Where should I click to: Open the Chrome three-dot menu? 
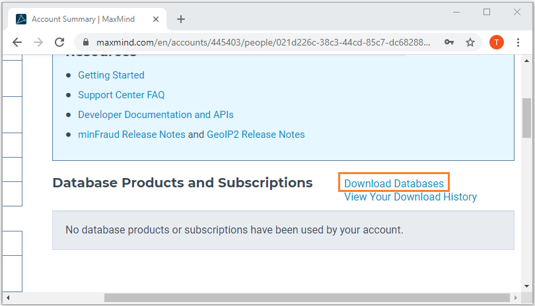point(518,42)
